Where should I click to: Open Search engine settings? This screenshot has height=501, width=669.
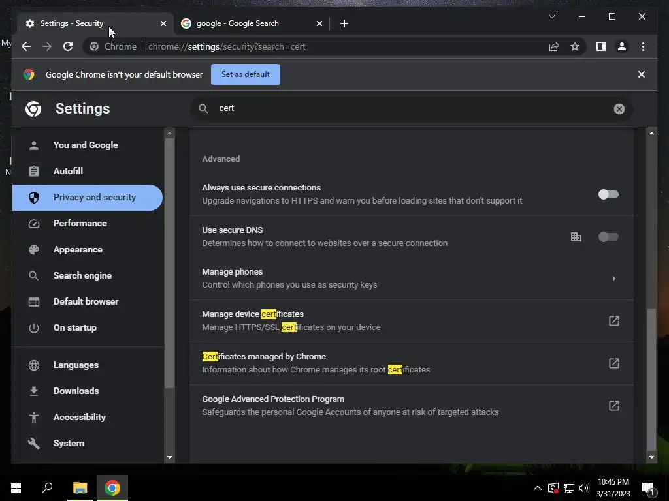pos(87,275)
